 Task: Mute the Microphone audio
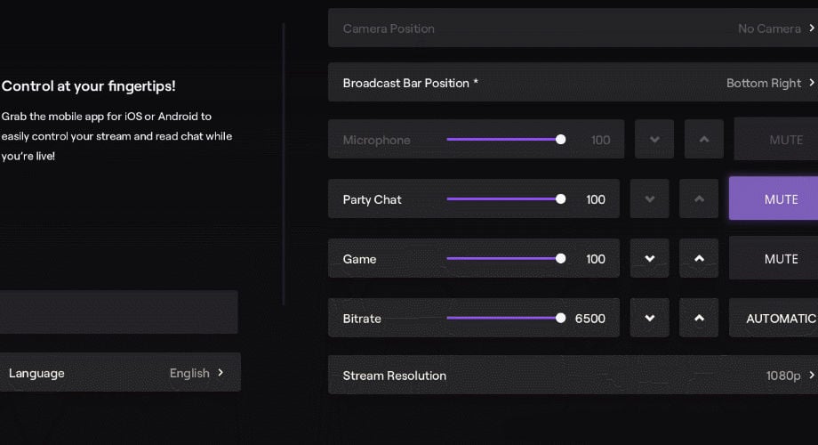click(776, 140)
